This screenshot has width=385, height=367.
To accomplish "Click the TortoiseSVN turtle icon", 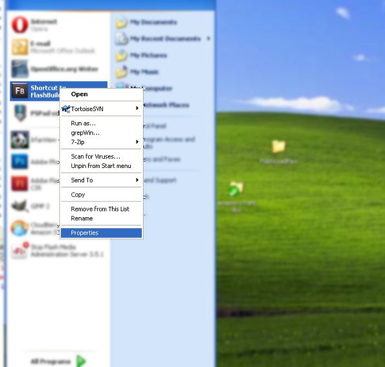I will tap(66, 109).
